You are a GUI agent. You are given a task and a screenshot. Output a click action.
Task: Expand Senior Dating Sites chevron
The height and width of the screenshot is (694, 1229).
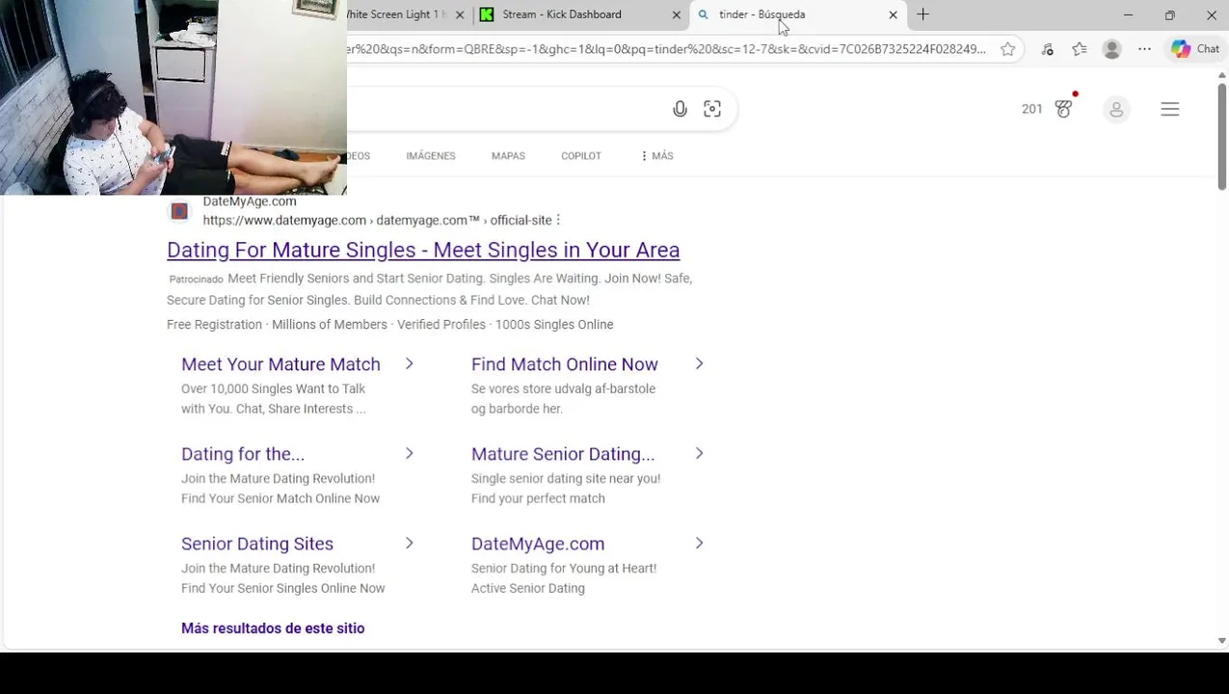pyautogui.click(x=410, y=543)
